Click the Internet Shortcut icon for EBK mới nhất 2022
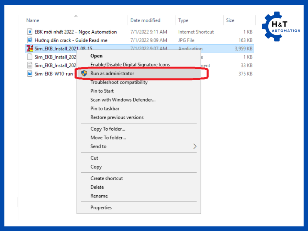 30,32
